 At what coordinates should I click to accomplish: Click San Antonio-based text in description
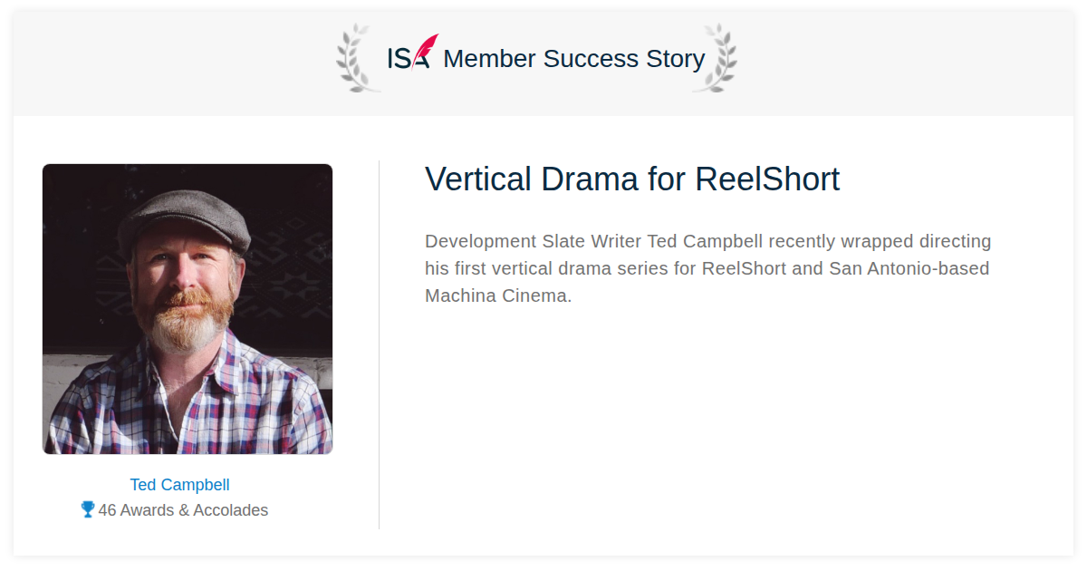click(909, 268)
